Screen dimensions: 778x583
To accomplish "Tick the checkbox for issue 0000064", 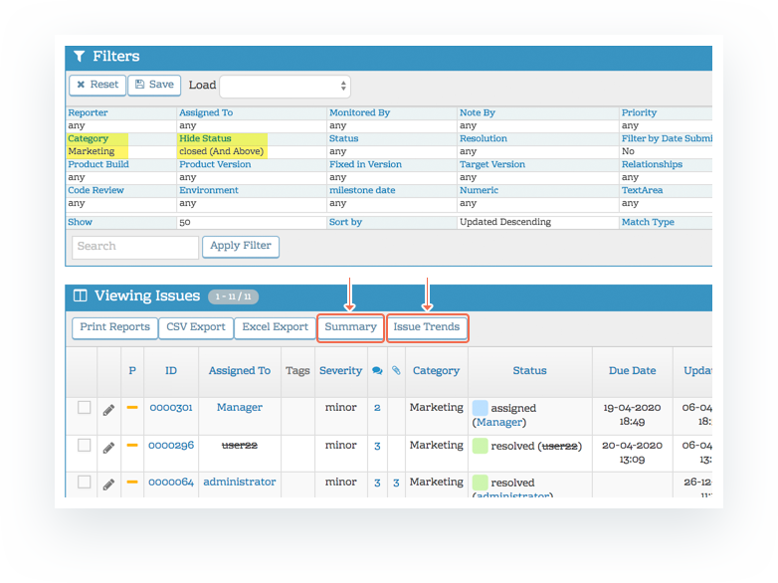I will pyautogui.click(x=85, y=482).
